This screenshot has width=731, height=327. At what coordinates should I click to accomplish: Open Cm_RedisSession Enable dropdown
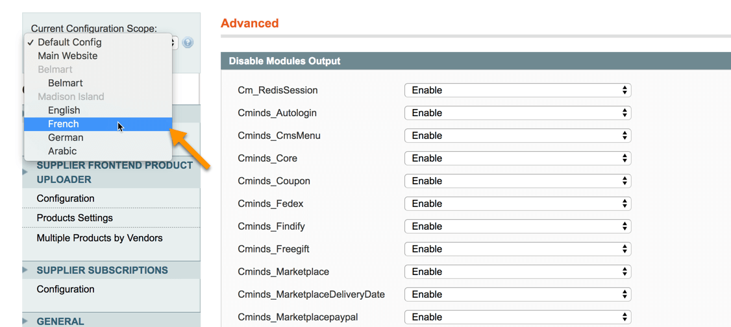(x=517, y=90)
